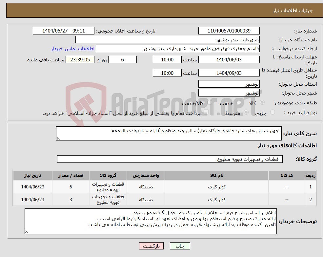This screenshot has width=323, height=257.
Task: Click the request creator field
Action: (x=177, y=49)
